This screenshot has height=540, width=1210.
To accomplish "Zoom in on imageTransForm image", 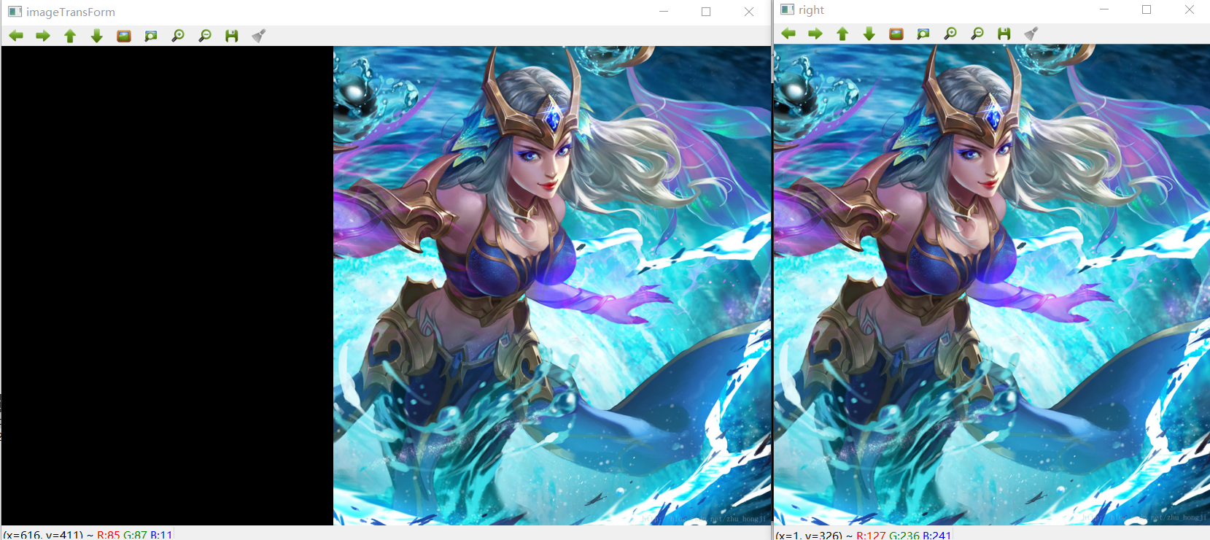I will pos(178,36).
